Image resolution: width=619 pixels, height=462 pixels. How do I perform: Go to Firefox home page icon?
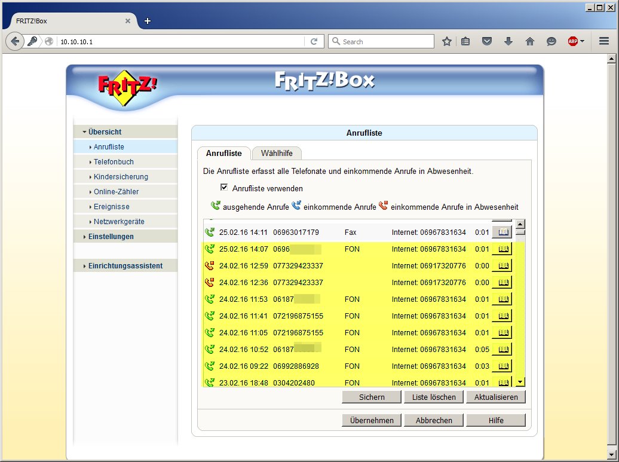click(x=529, y=41)
